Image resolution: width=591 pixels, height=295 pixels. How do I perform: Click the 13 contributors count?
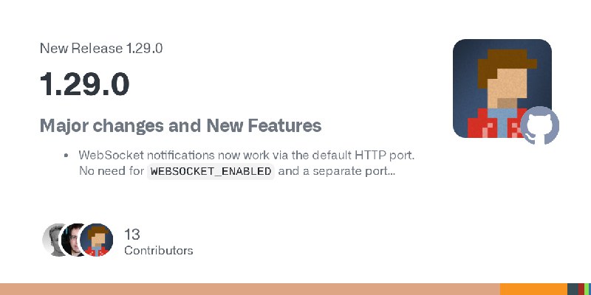132,235
